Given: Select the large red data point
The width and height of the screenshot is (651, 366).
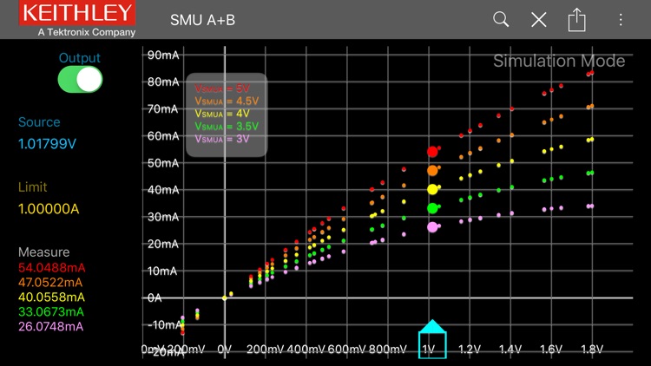Looking at the screenshot, I should (x=432, y=152).
